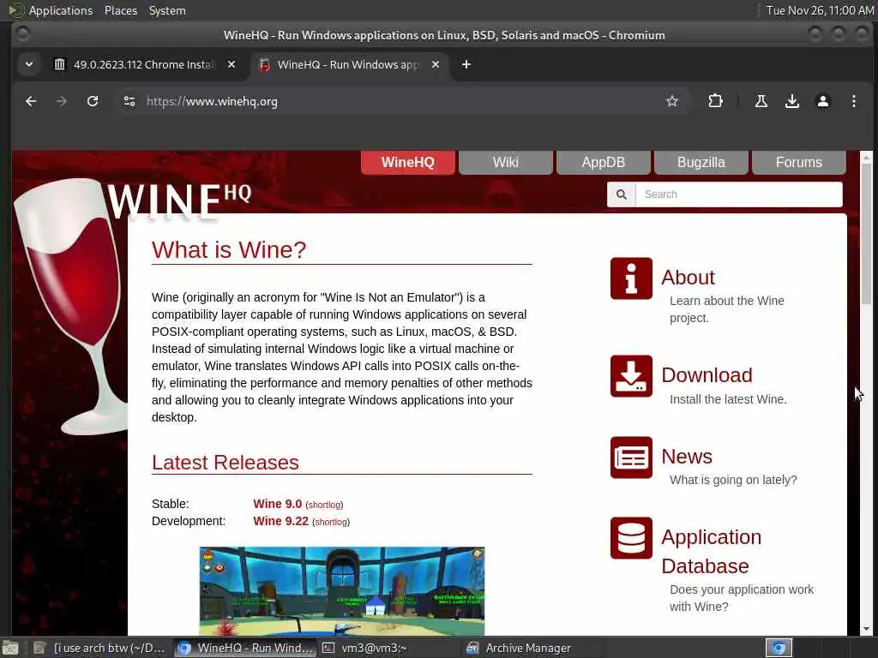This screenshot has height=658, width=878.
Task: Open the Wine 9.0 stable release link
Action: point(277,504)
